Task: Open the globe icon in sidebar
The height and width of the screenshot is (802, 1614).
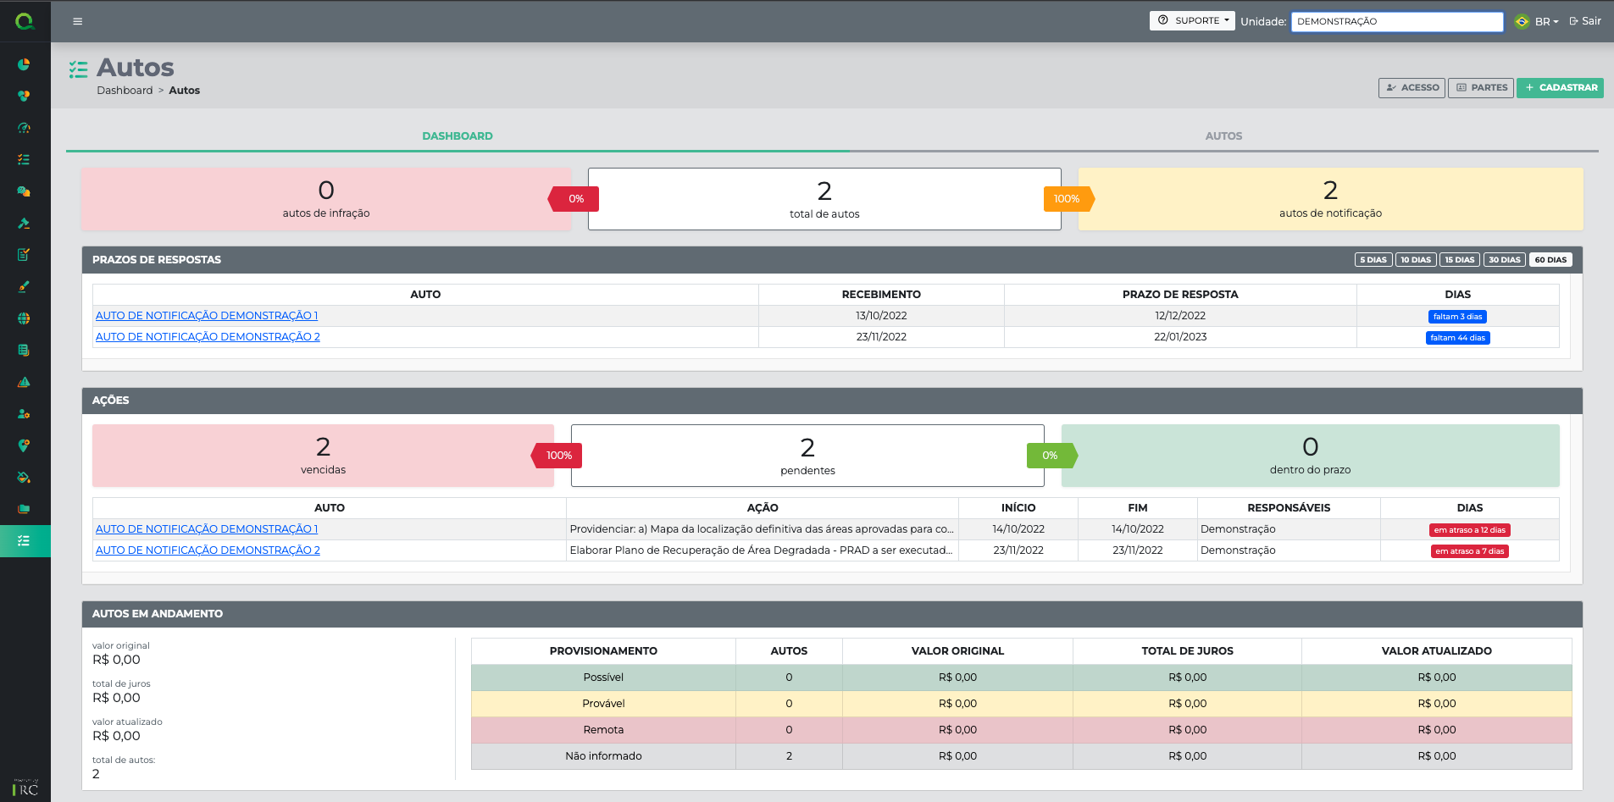Action: (x=24, y=318)
